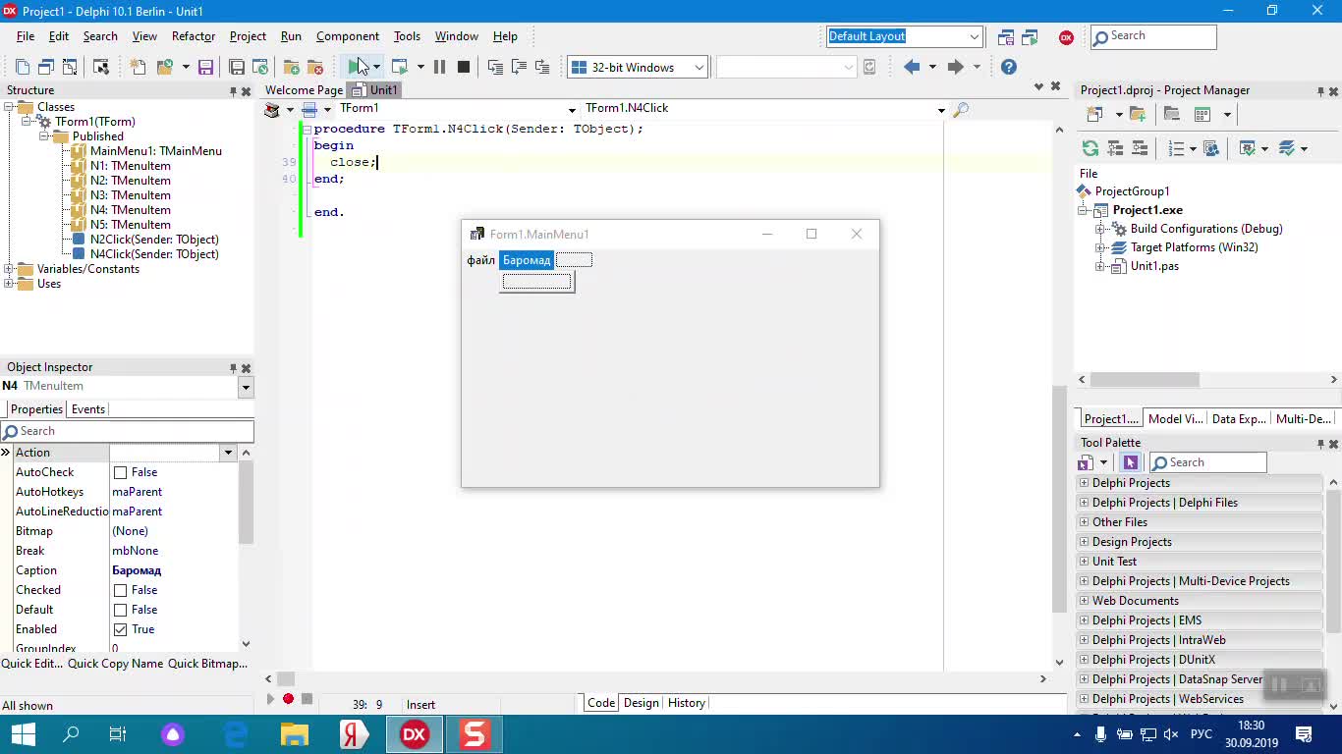Click the red record macro button
The width and height of the screenshot is (1342, 754).
[288, 699]
